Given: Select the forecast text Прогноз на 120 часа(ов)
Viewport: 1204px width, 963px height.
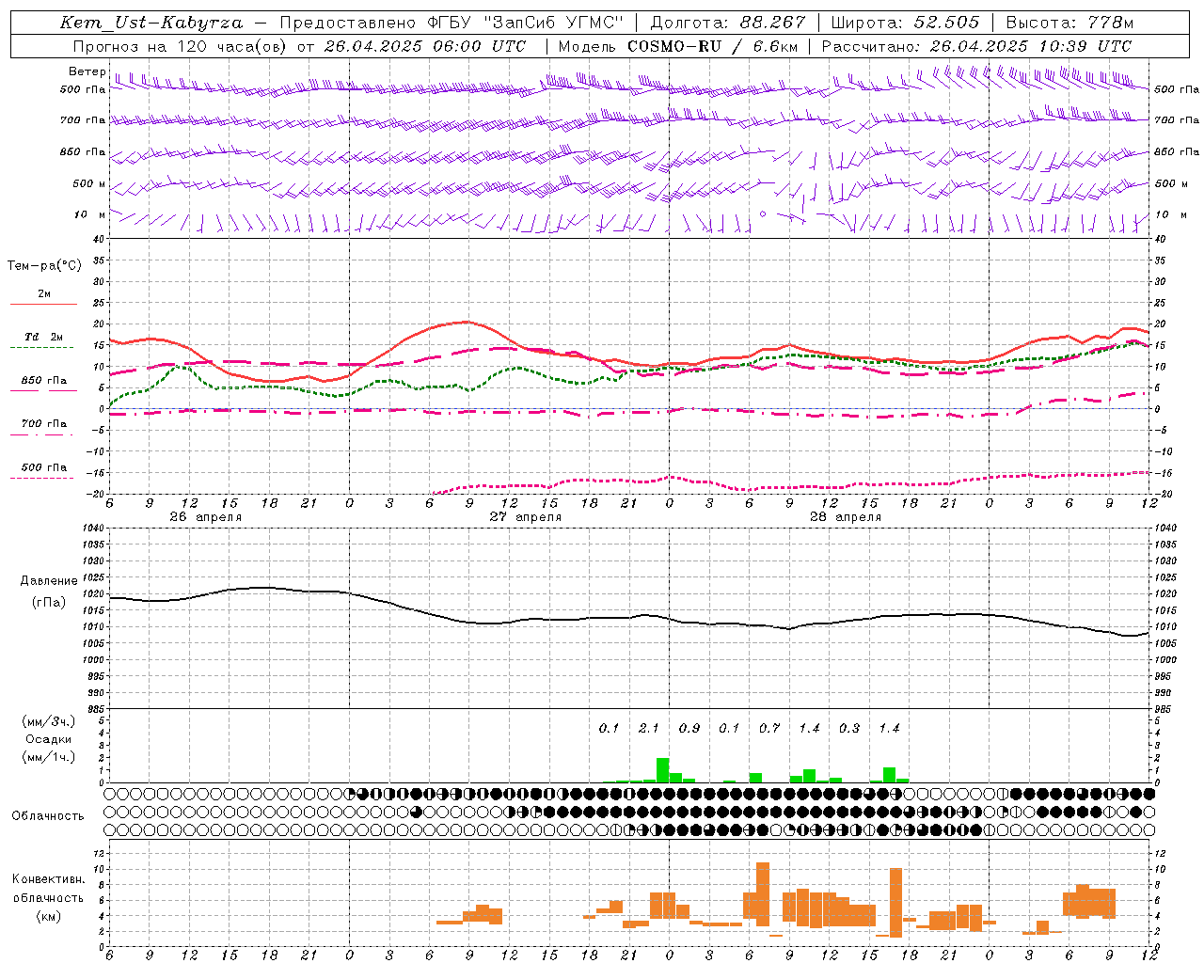Looking at the screenshot, I should [181, 46].
